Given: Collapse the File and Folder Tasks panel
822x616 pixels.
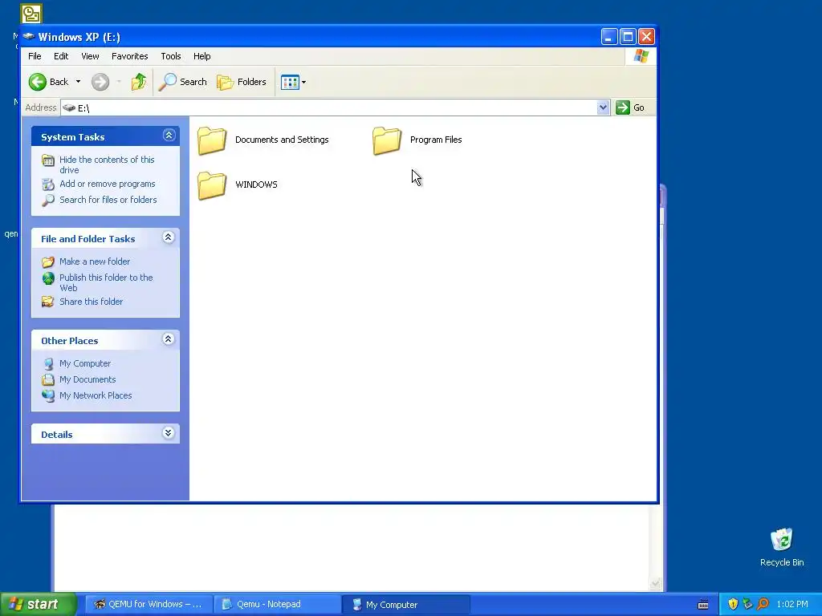Looking at the screenshot, I should 169,237.
